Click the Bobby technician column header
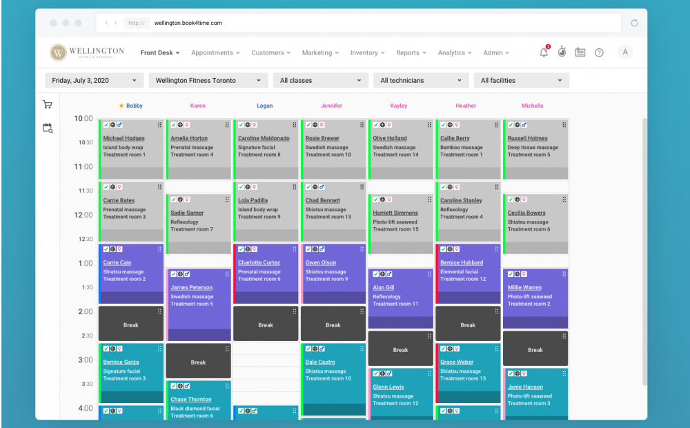The image size is (690, 428). click(x=134, y=106)
